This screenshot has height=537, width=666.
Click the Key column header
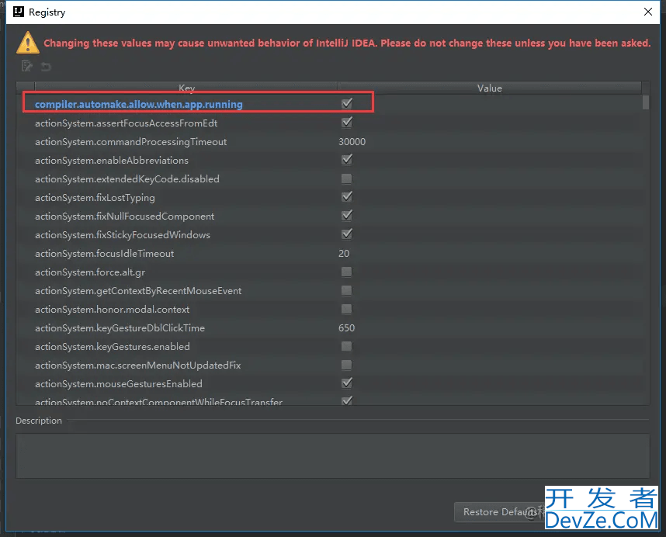(186, 88)
